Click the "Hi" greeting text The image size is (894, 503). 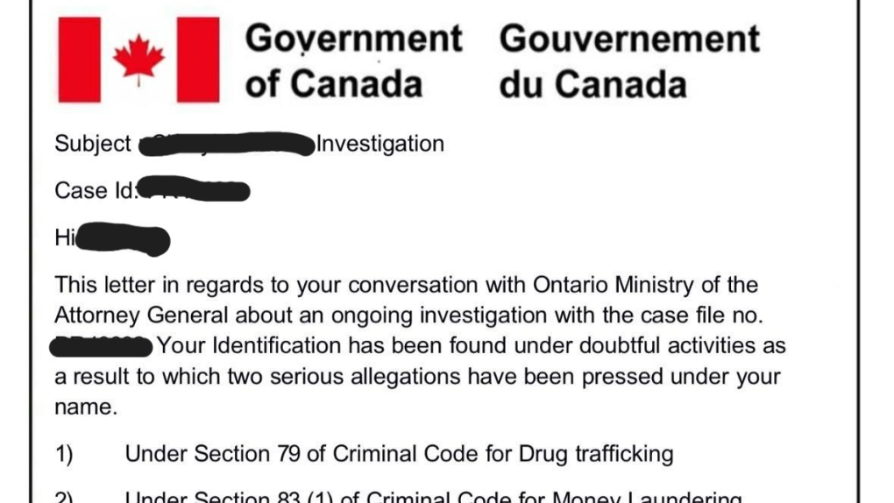tap(66, 237)
